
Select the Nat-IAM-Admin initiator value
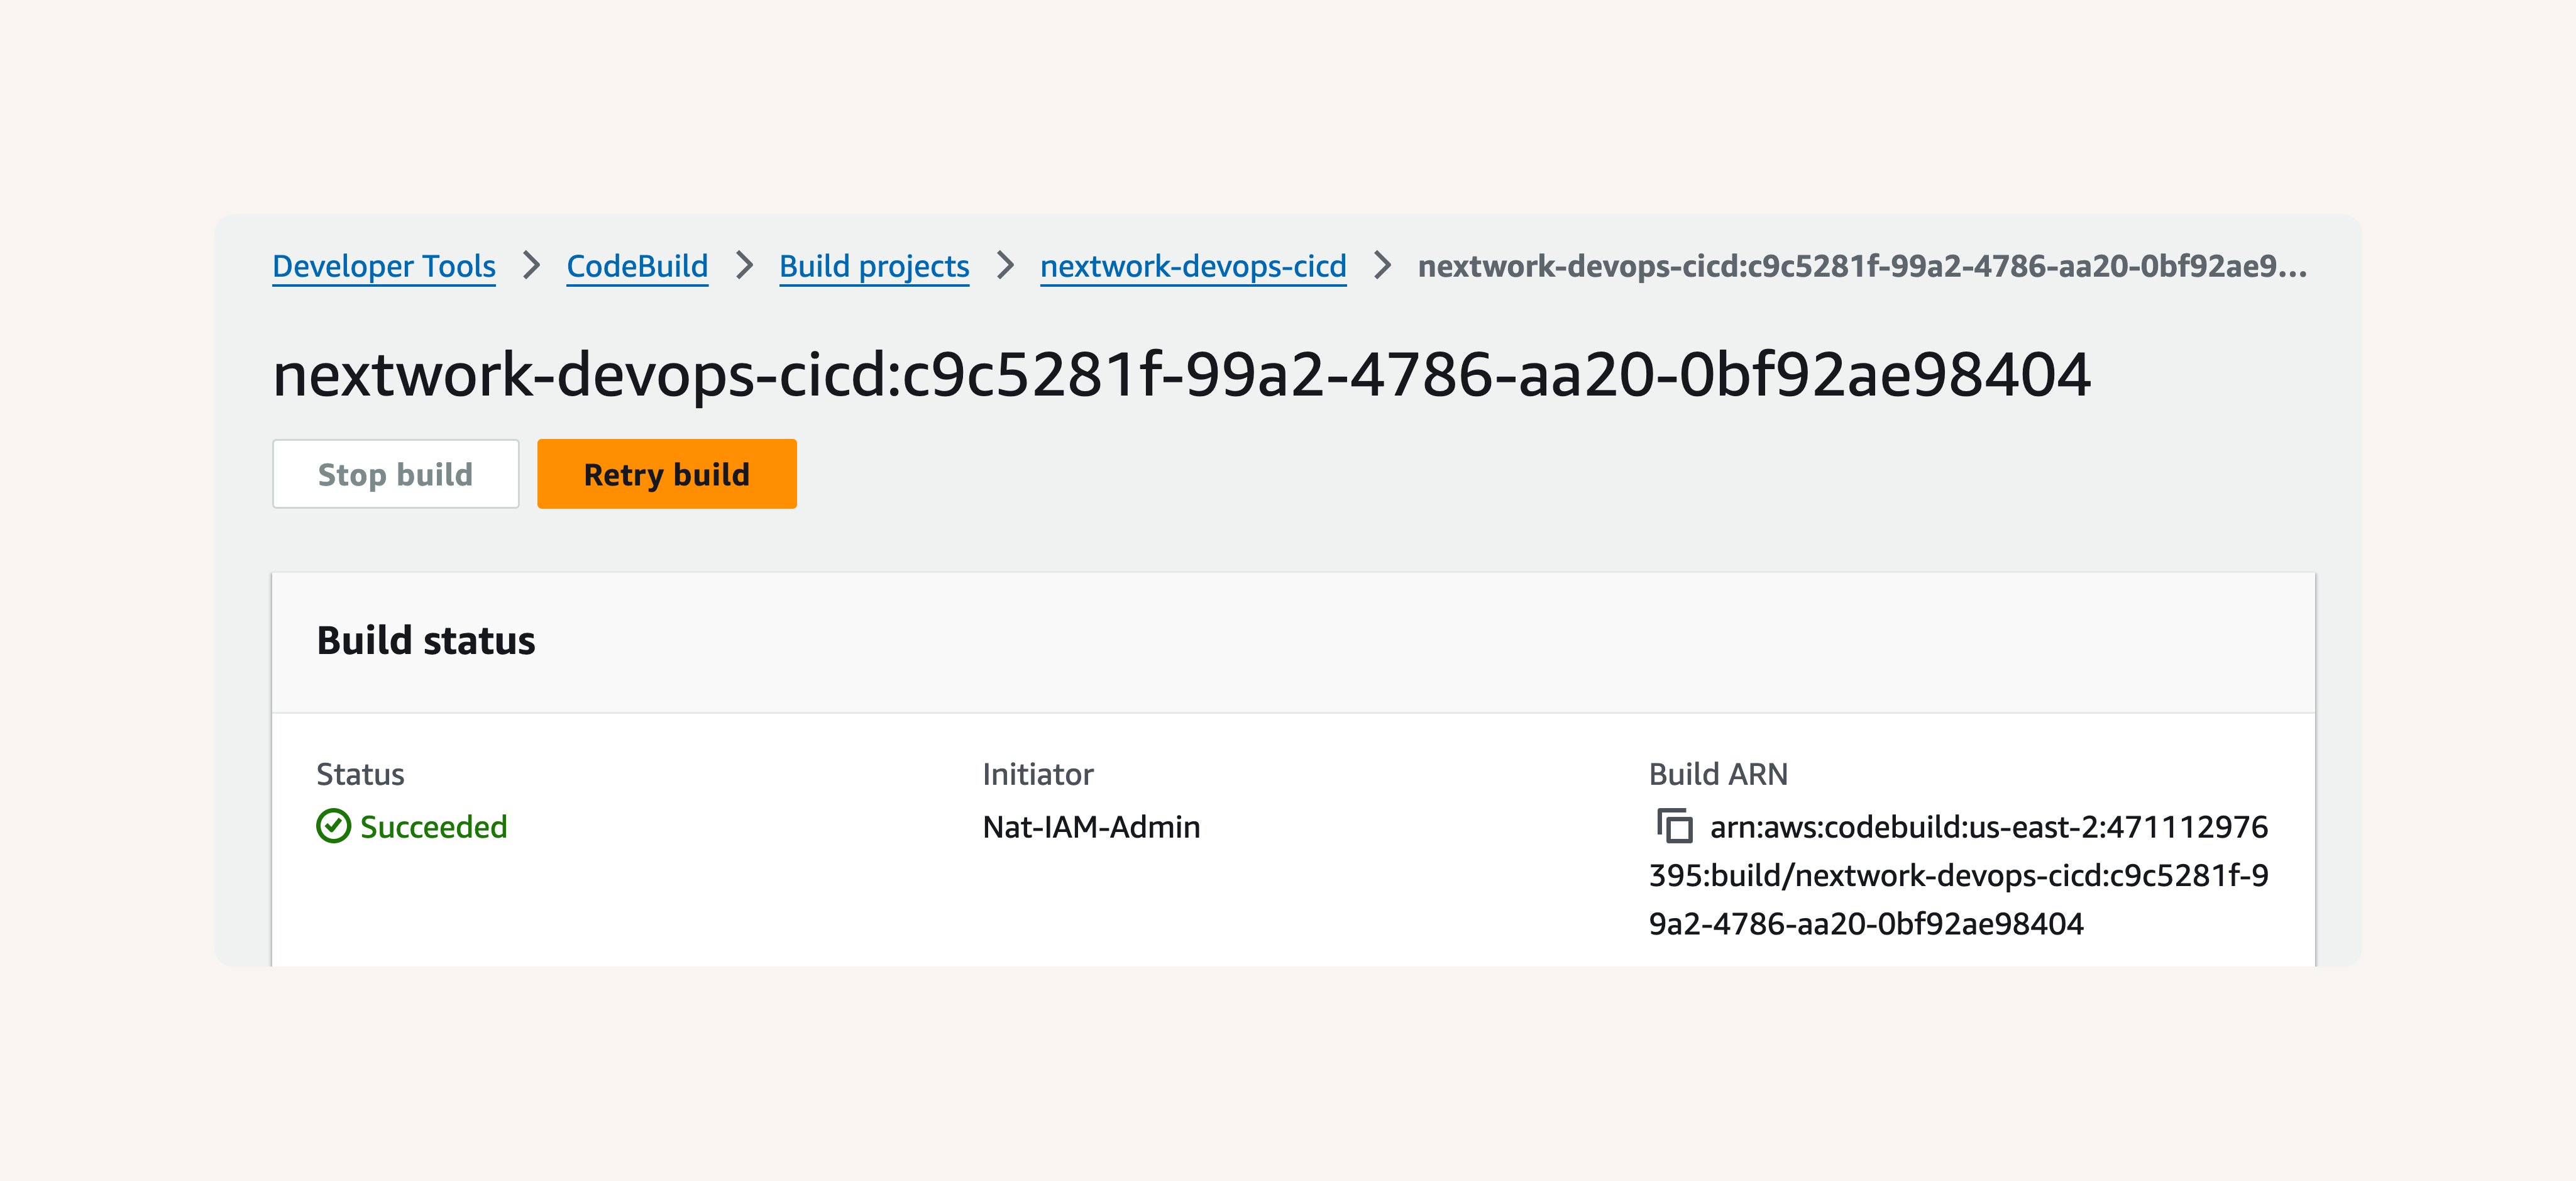[x=1091, y=827]
